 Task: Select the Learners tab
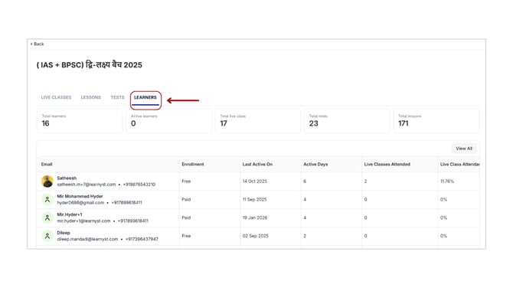coord(145,97)
